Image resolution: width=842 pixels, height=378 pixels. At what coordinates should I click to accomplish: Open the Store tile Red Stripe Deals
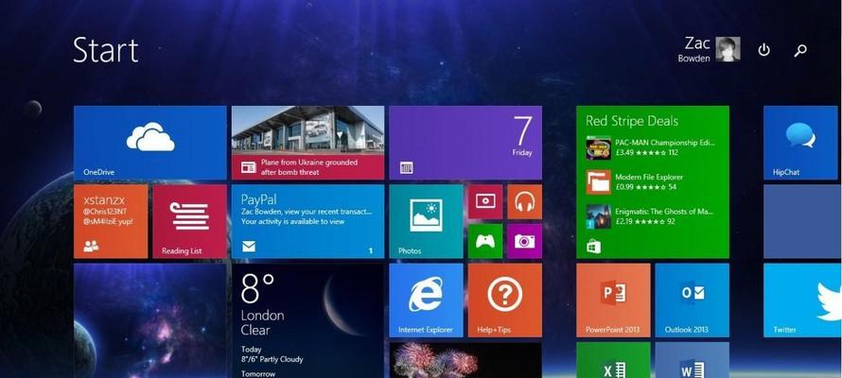tap(653, 182)
